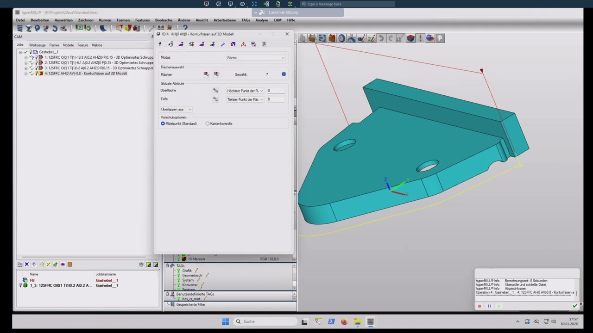Image resolution: width=593 pixels, height=333 pixels.
Task: Open the CAM menu
Action: click(x=278, y=20)
